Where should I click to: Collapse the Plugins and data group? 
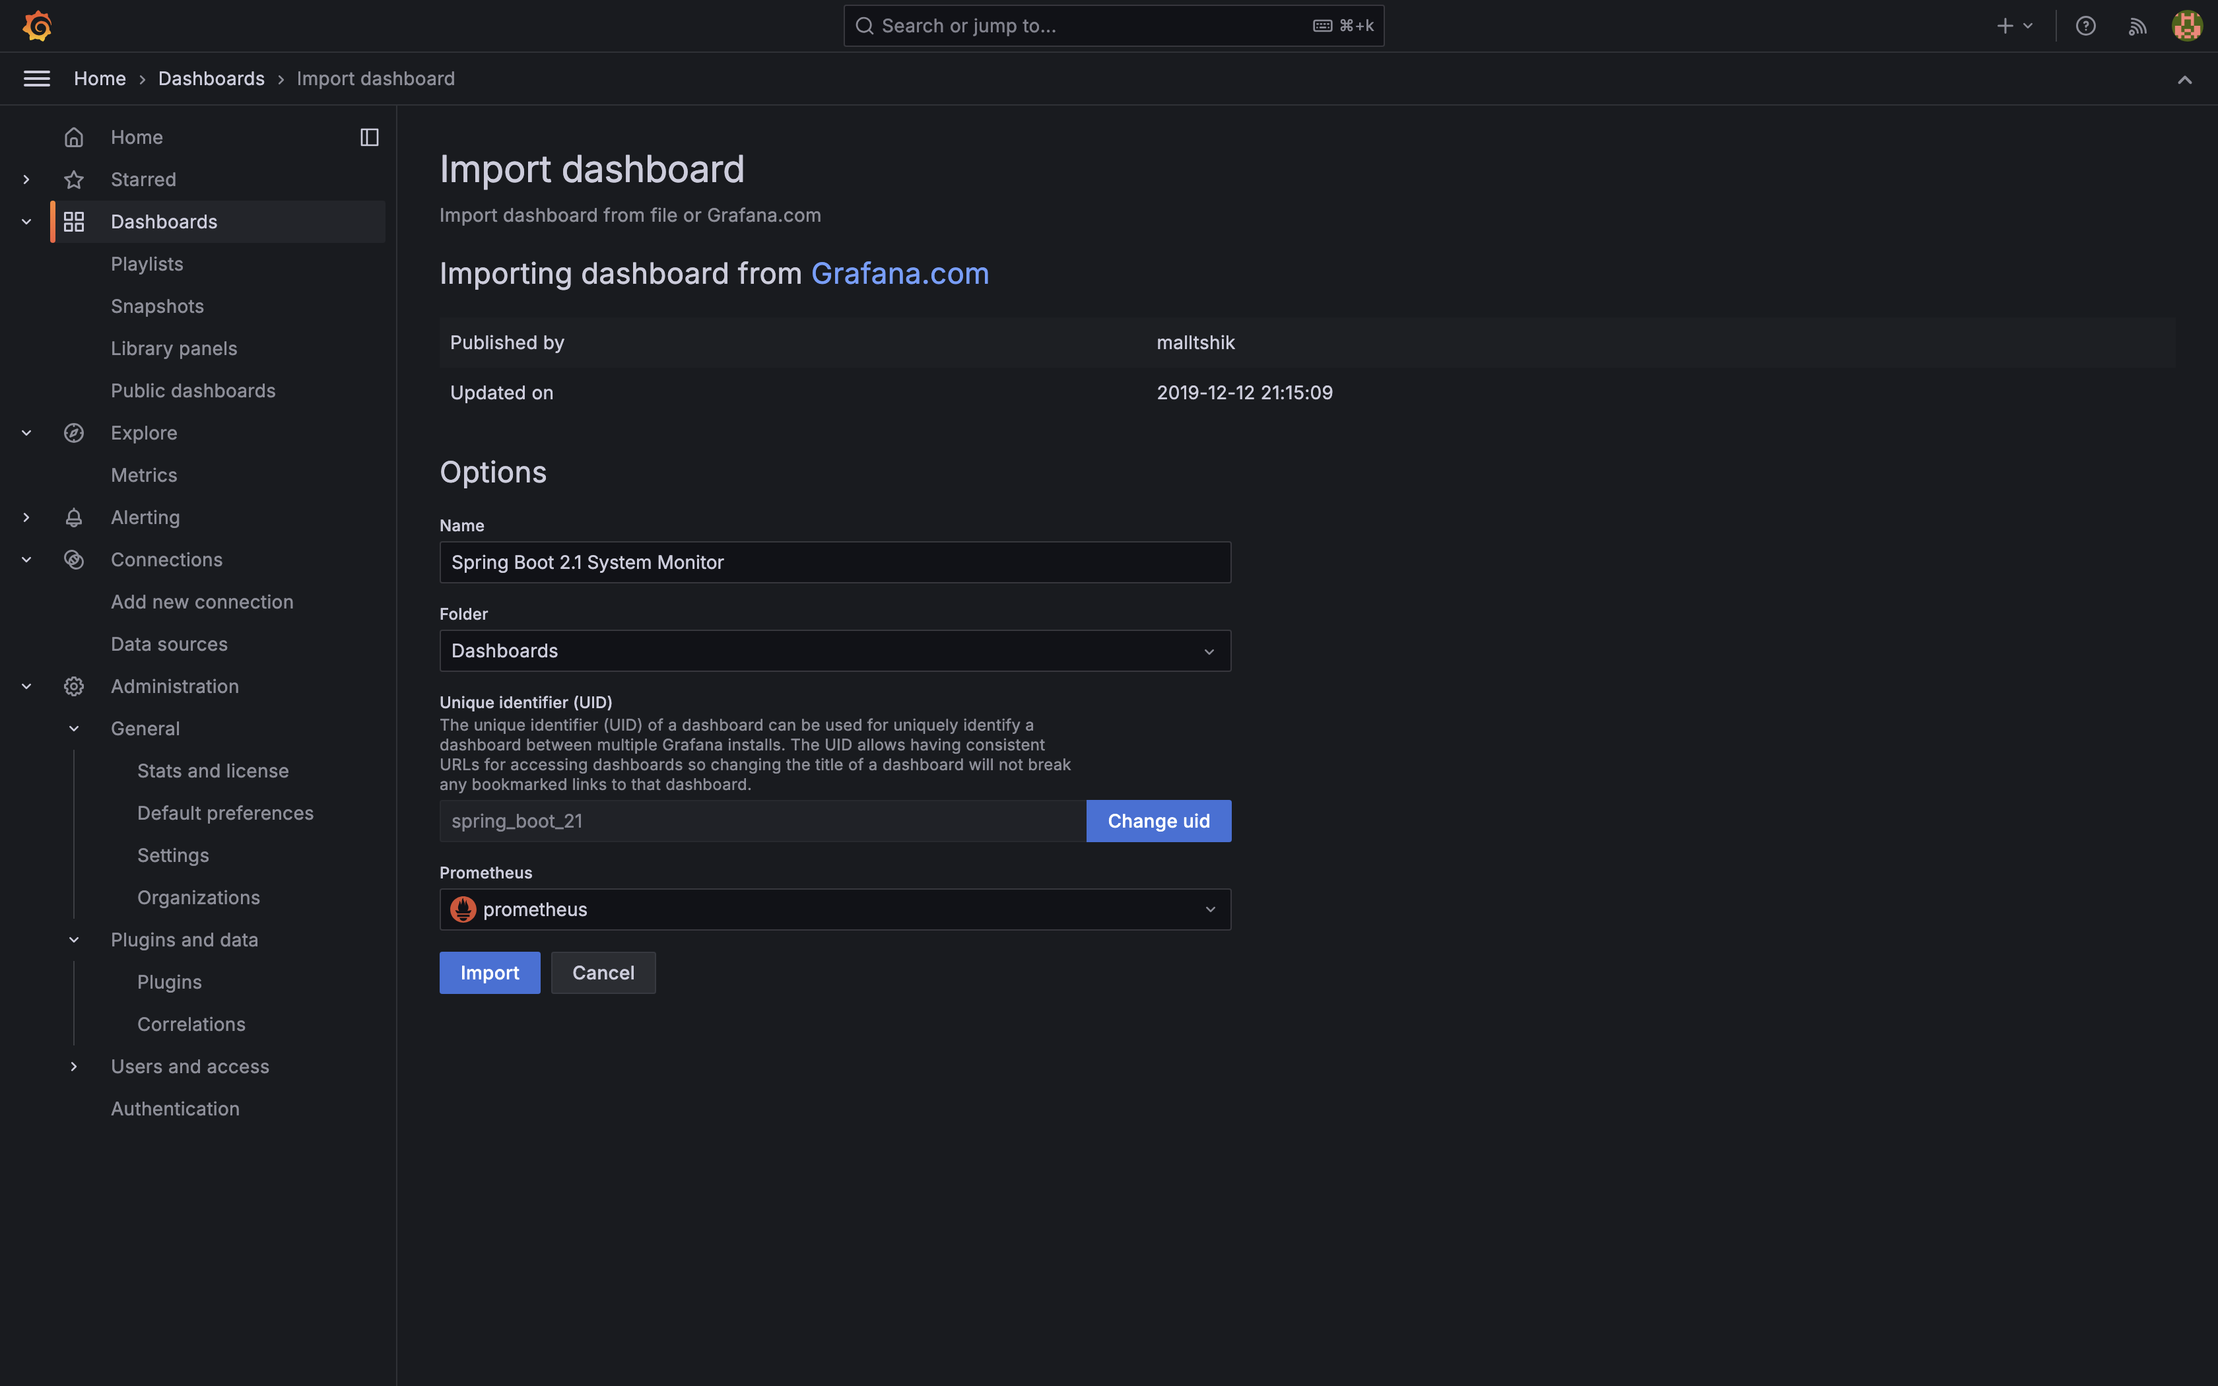click(74, 940)
